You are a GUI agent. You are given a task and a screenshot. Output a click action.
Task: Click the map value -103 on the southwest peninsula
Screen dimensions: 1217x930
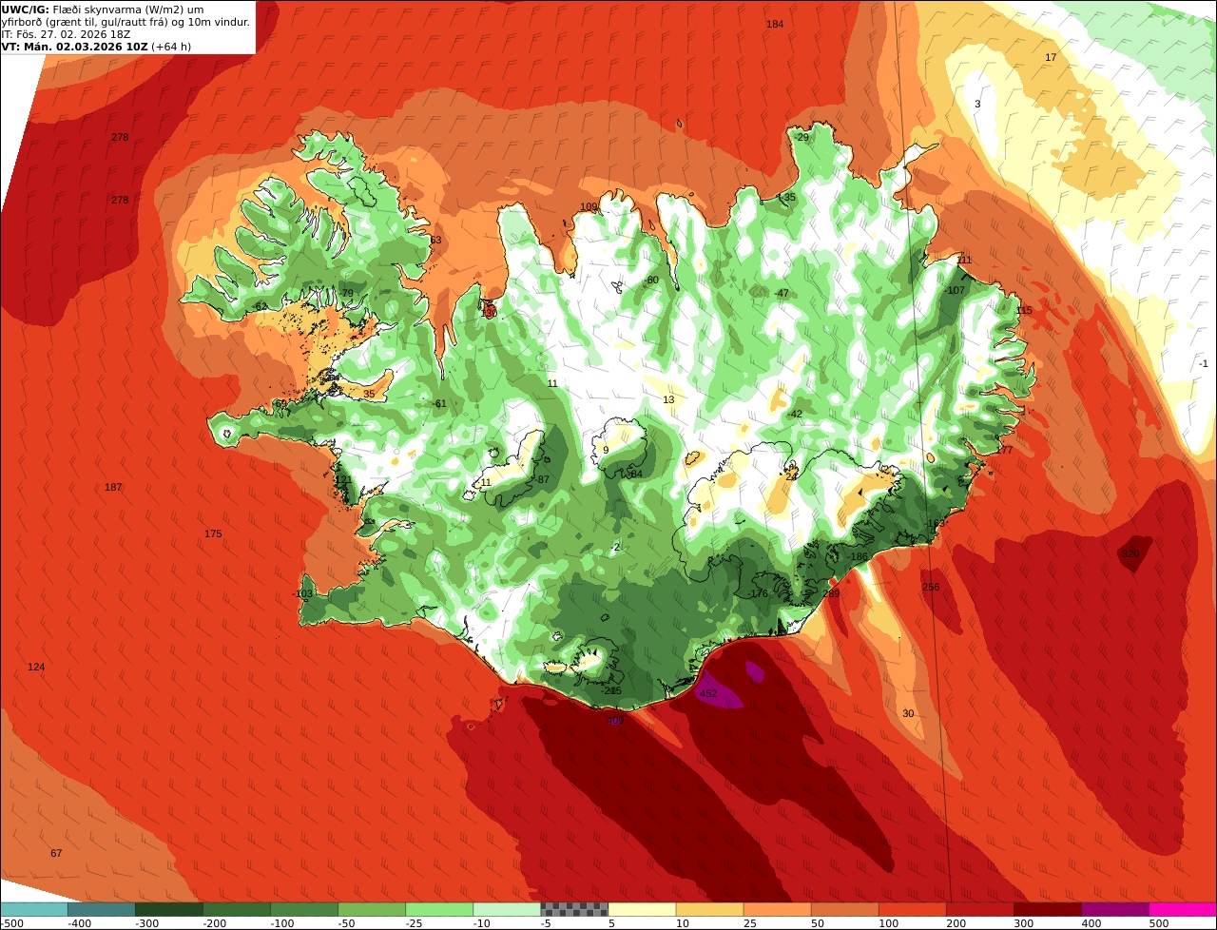click(x=302, y=594)
